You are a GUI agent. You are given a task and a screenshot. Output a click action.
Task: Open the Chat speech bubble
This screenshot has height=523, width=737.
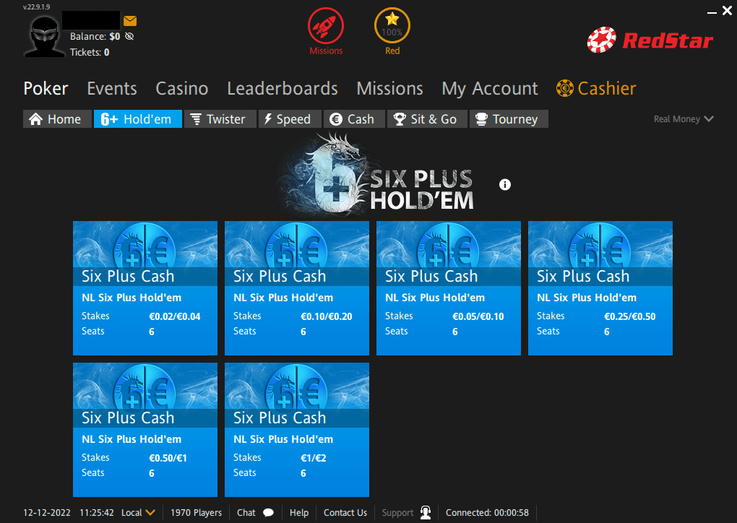point(268,513)
